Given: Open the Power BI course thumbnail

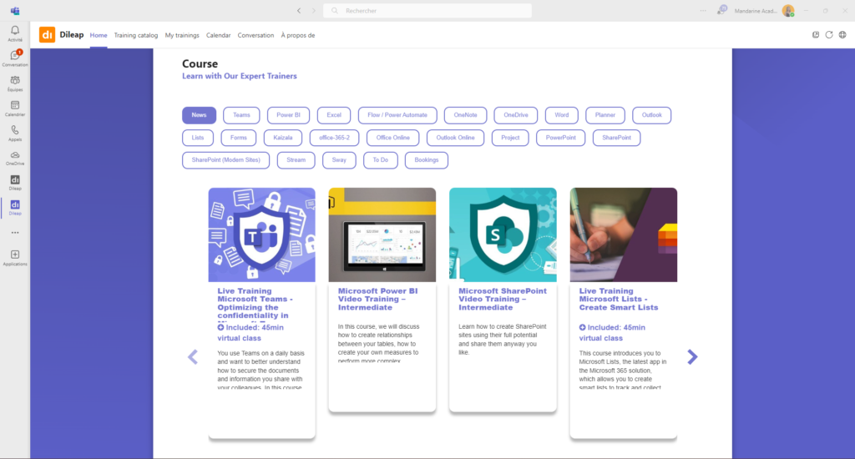Looking at the screenshot, I should click(x=382, y=235).
